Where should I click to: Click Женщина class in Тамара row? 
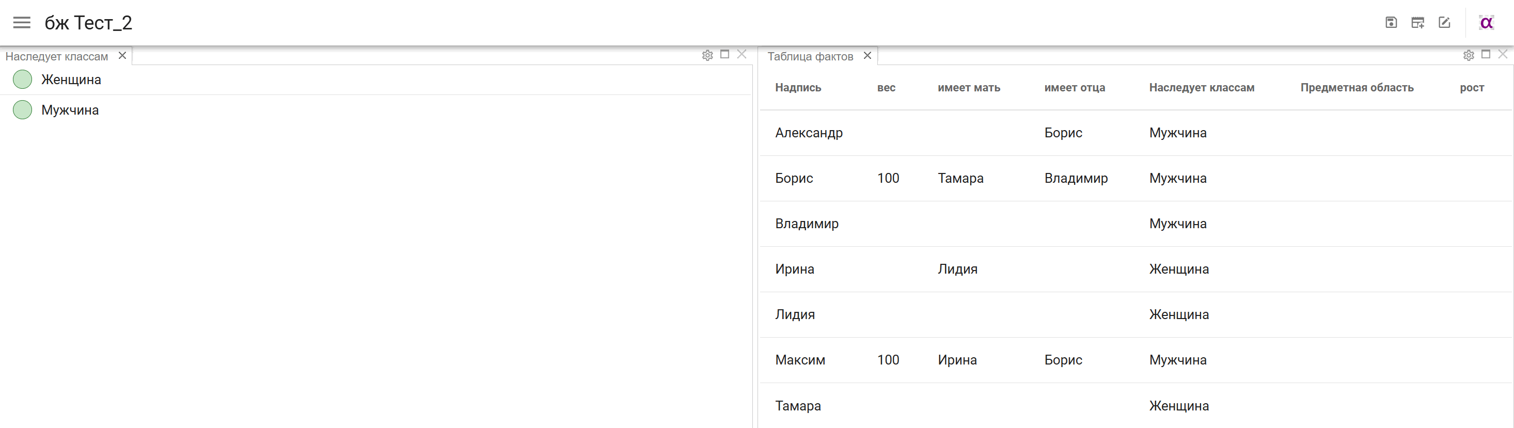coord(1179,406)
